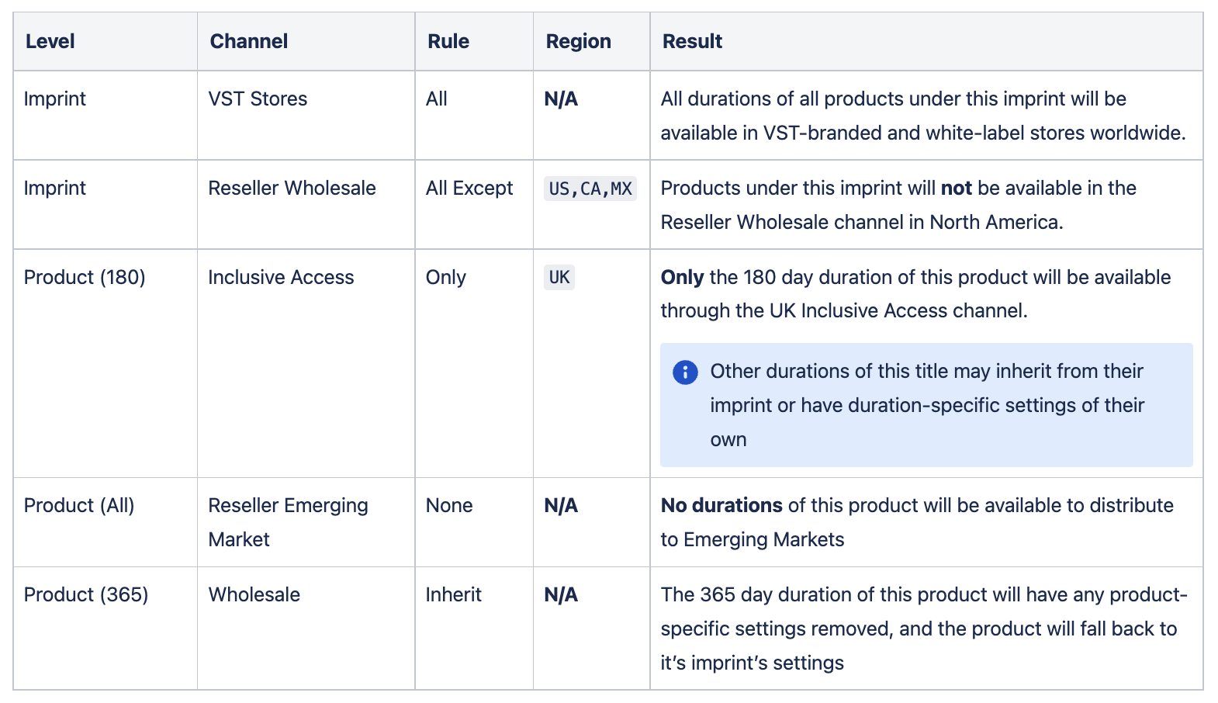Click the None rule cell

474,522
